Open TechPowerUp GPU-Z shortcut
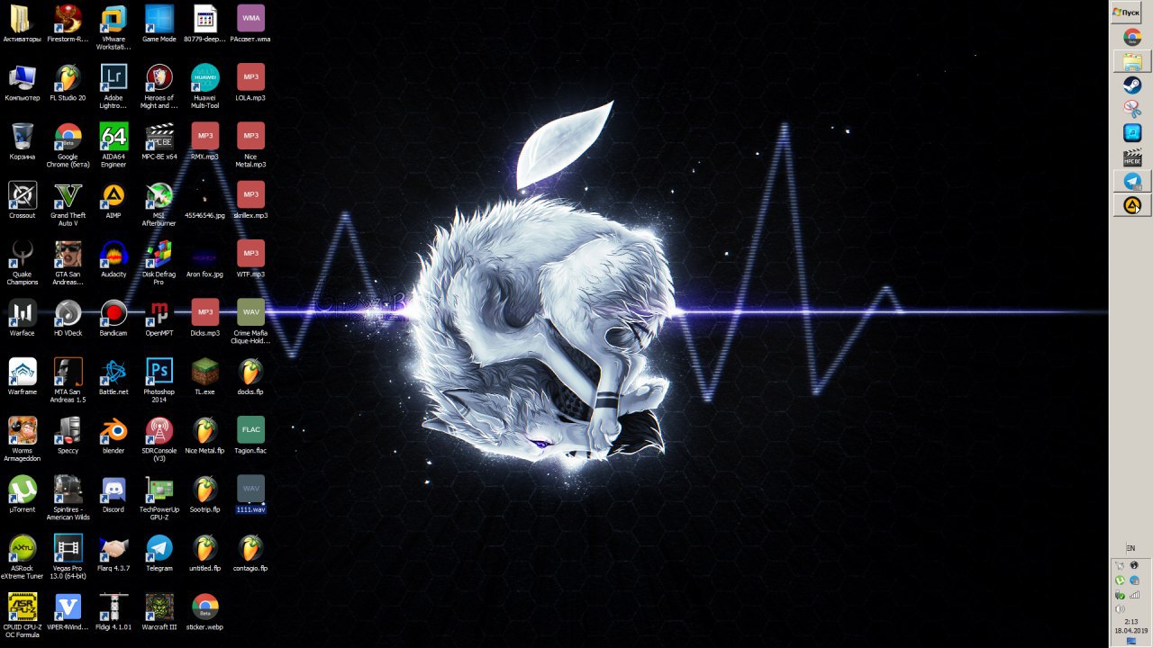 tap(159, 498)
